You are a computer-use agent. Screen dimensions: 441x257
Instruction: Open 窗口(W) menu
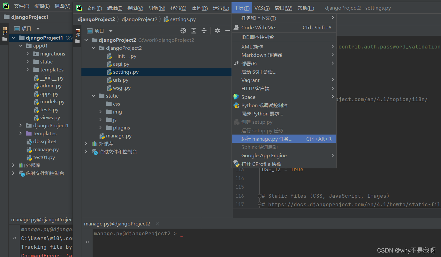[x=284, y=8]
